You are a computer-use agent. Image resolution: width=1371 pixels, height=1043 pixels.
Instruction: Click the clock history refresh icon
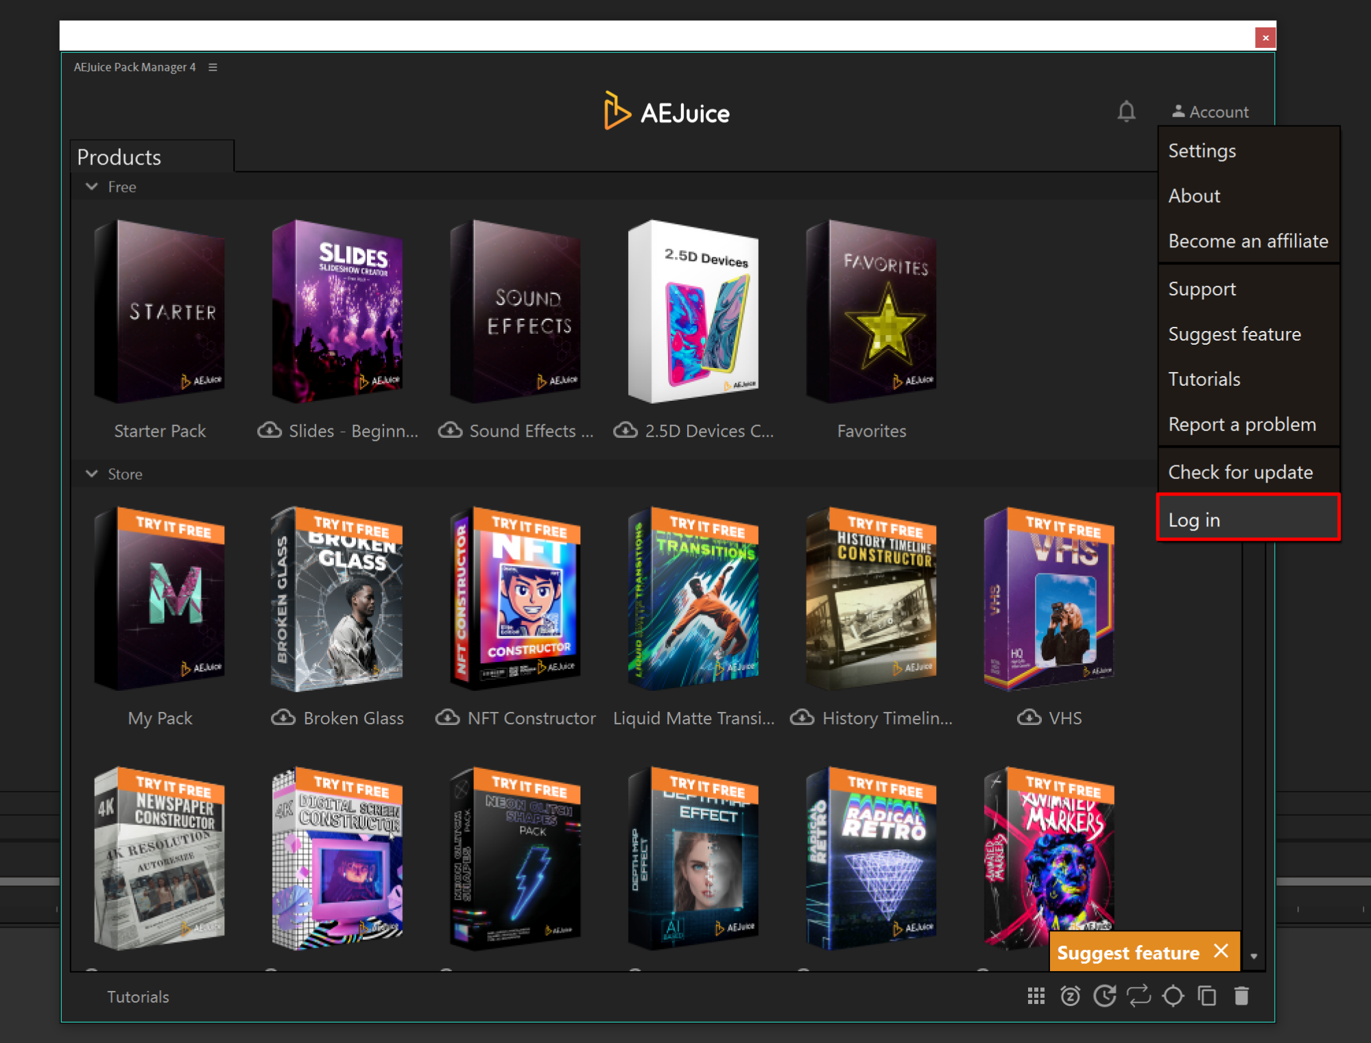[1104, 996]
